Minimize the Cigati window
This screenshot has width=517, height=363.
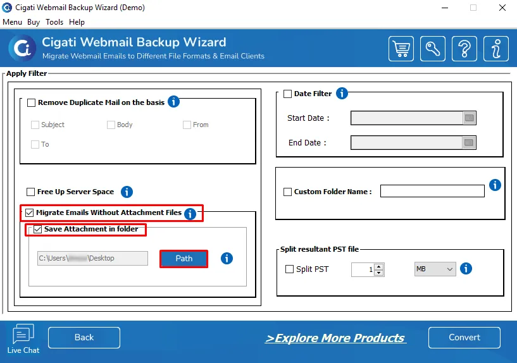click(x=445, y=8)
